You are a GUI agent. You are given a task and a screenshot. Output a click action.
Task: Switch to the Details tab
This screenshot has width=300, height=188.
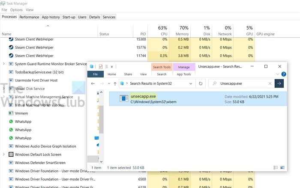click(95, 17)
